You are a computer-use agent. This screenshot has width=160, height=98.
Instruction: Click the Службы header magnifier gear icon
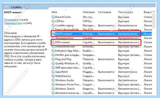(x=7, y=7)
